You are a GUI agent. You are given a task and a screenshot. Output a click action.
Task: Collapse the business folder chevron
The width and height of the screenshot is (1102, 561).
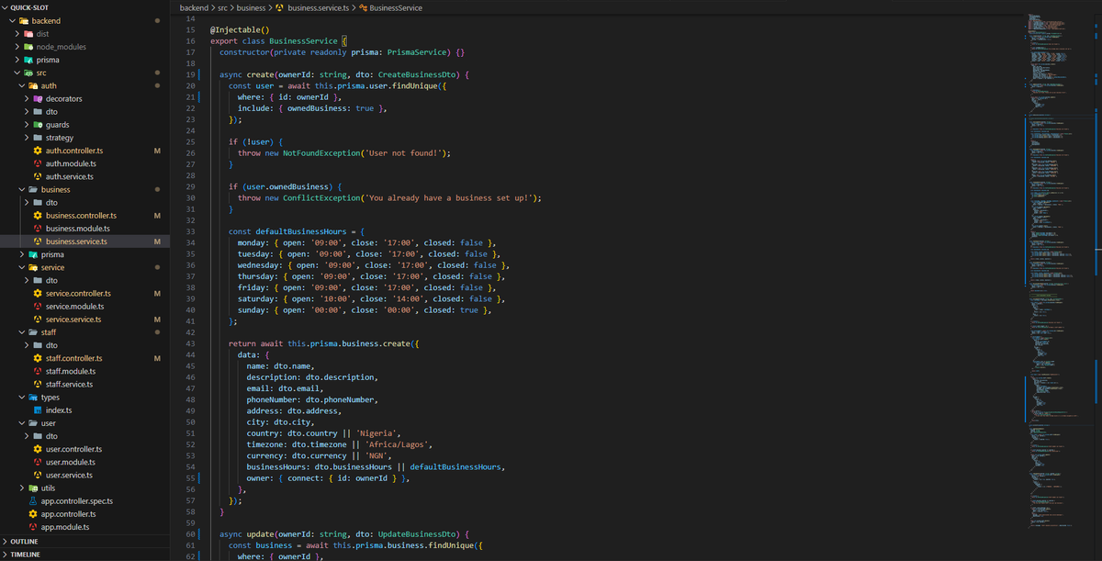[21, 190]
